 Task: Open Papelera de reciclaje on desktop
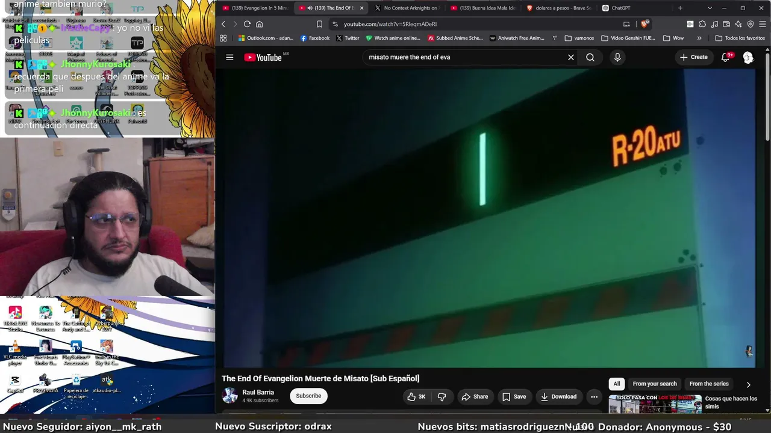pyautogui.click(x=76, y=386)
